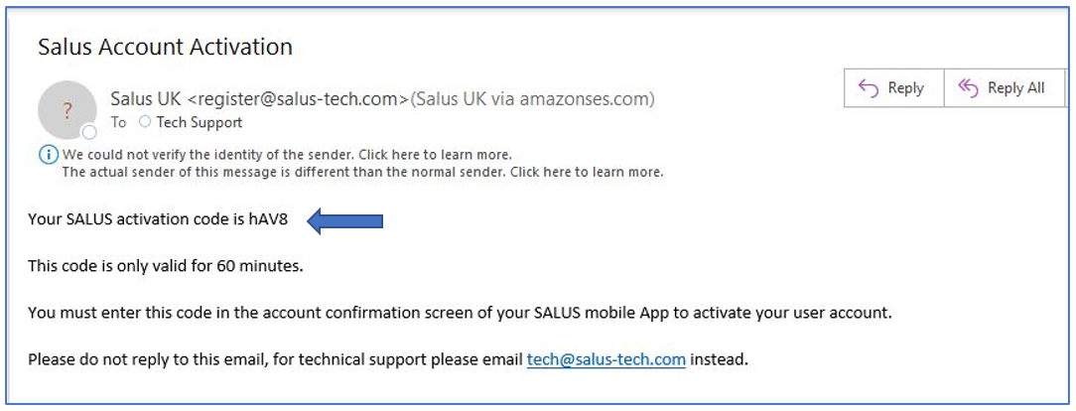Screen dimensions: 1076x411
Task: Open the sender identity verification learn more notice
Action: pos(288,154)
